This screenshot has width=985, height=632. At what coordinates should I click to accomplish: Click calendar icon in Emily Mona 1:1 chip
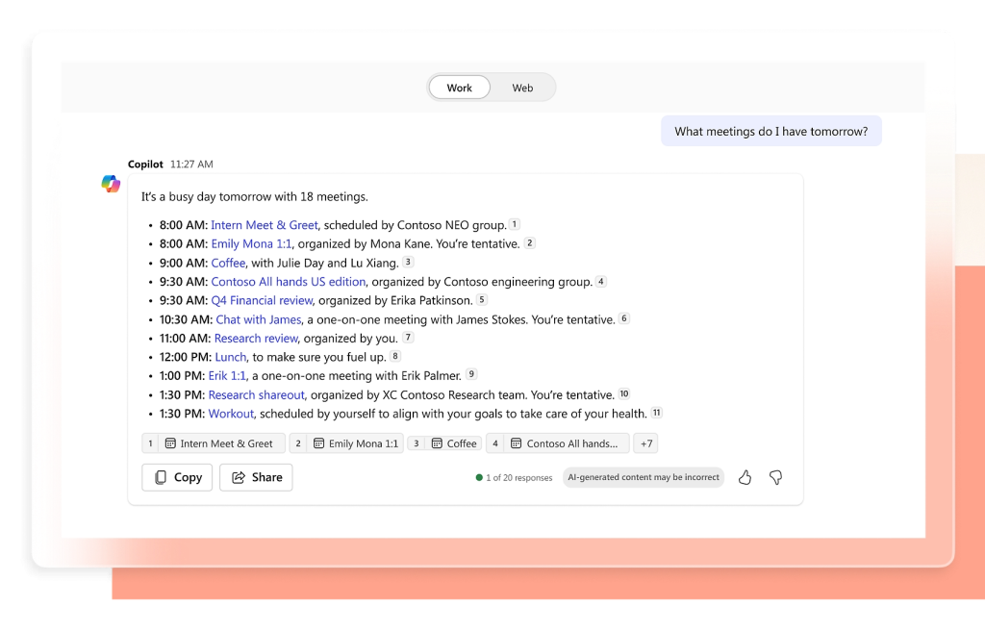(x=319, y=443)
